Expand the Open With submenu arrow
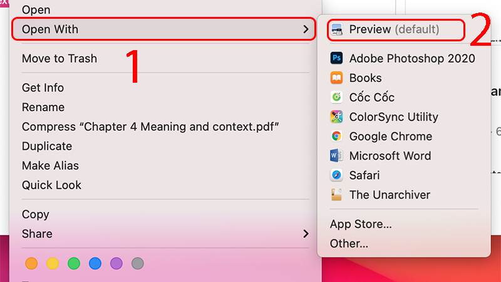The height and width of the screenshot is (282, 501). (306, 29)
